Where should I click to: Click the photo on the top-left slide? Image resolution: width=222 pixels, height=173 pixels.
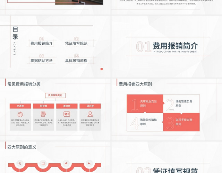click(x=79, y=2)
